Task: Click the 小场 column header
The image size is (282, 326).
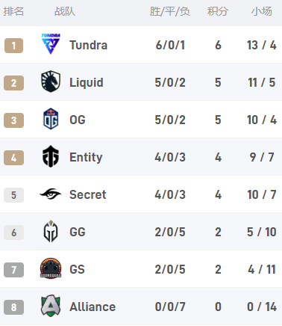Action: pyautogui.click(x=261, y=11)
